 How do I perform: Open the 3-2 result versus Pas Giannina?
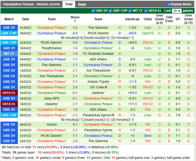75,28
